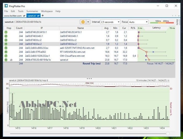Click the 32,2 current latency value on hop 6

point(125,52)
